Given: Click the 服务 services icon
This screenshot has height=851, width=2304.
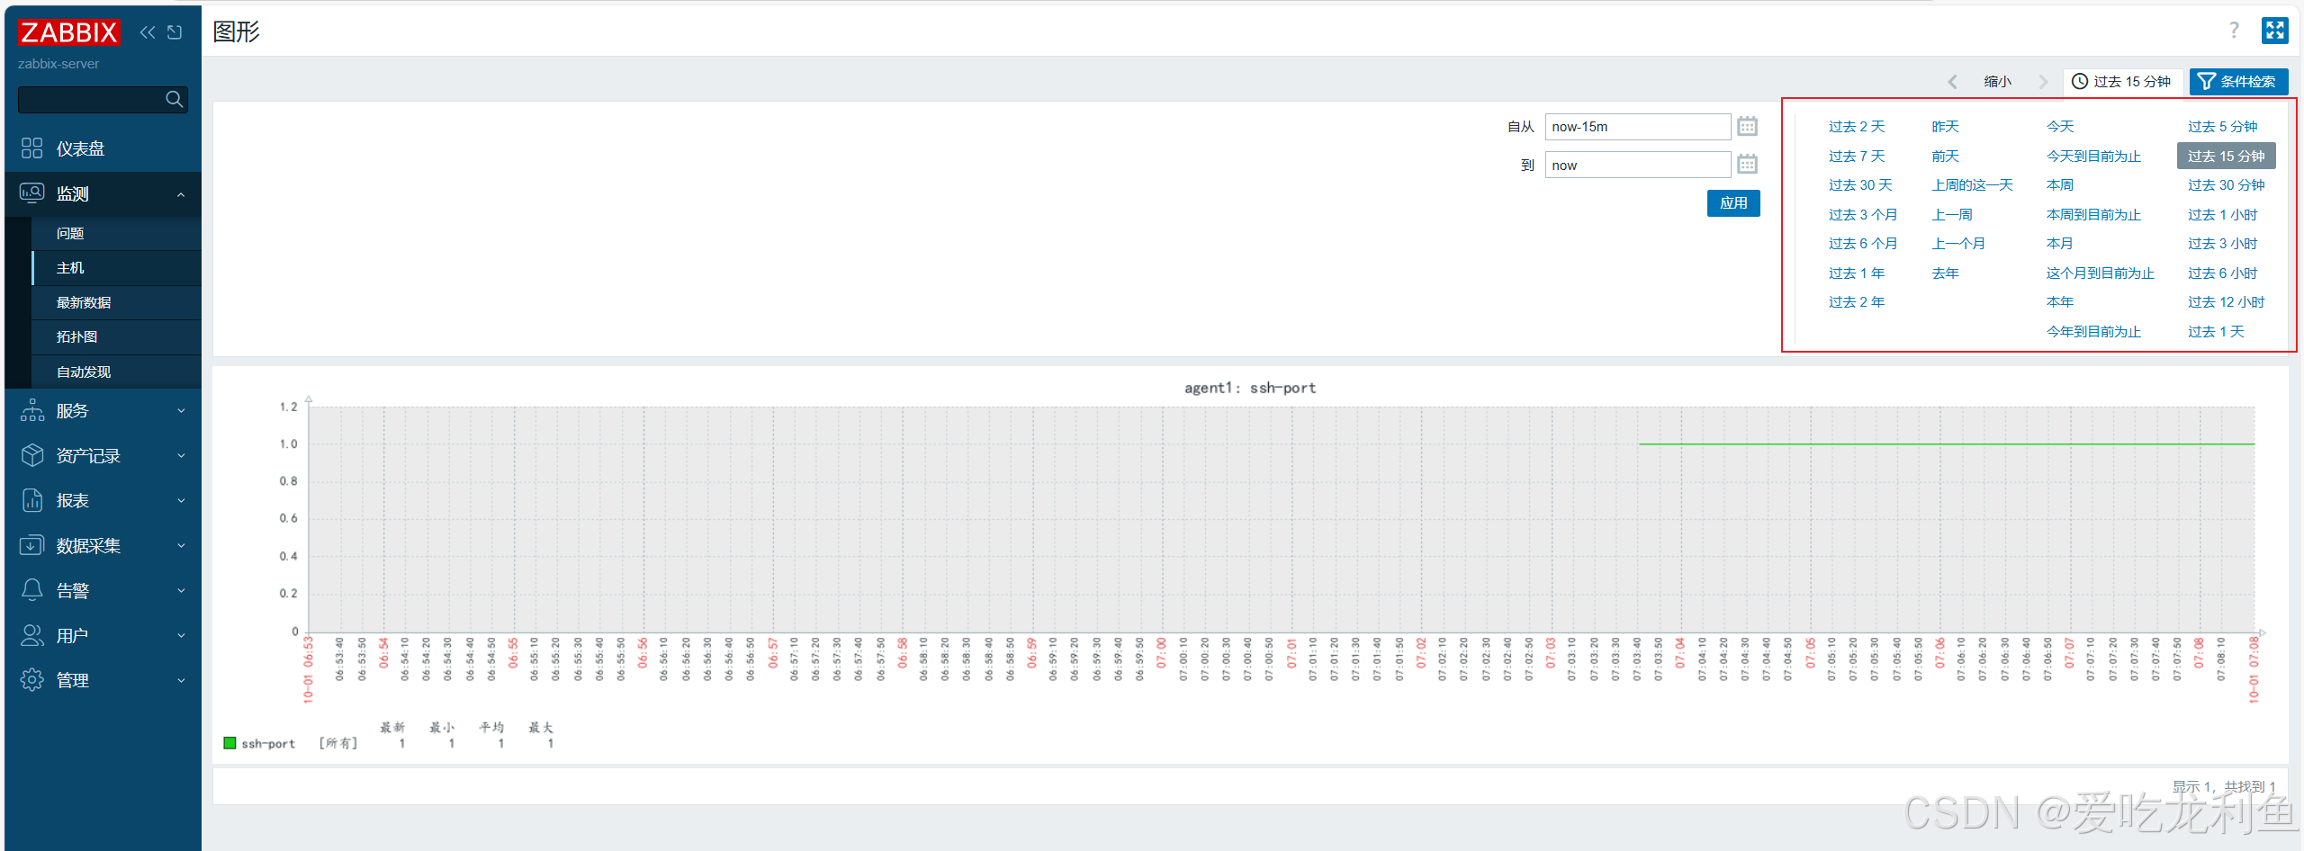Looking at the screenshot, I should (32, 410).
